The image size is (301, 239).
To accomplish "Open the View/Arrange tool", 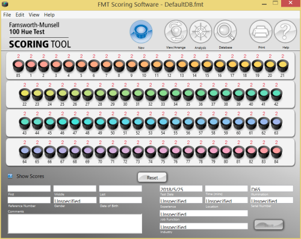I will (176, 32).
